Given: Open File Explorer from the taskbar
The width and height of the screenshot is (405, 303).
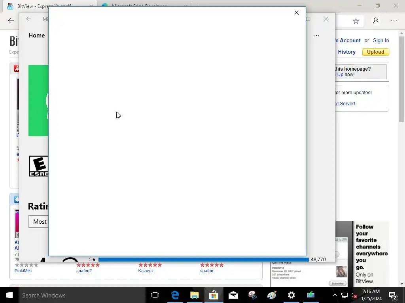Looking at the screenshot, I should (194, 295).
